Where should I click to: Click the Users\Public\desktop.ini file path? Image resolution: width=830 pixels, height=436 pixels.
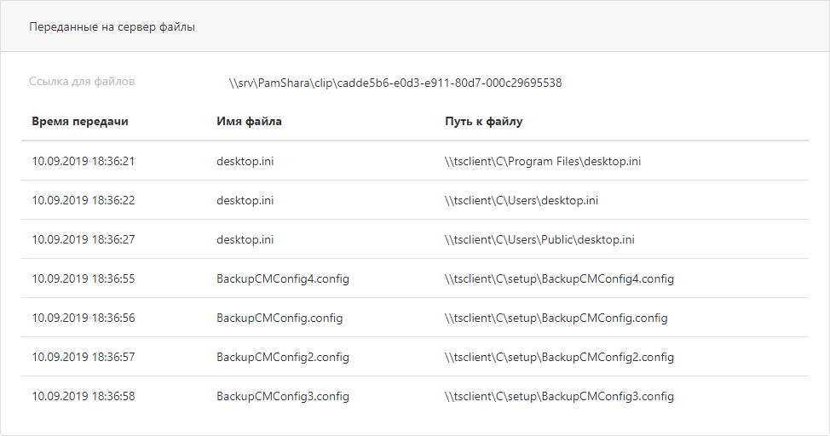tap(539, 239)
